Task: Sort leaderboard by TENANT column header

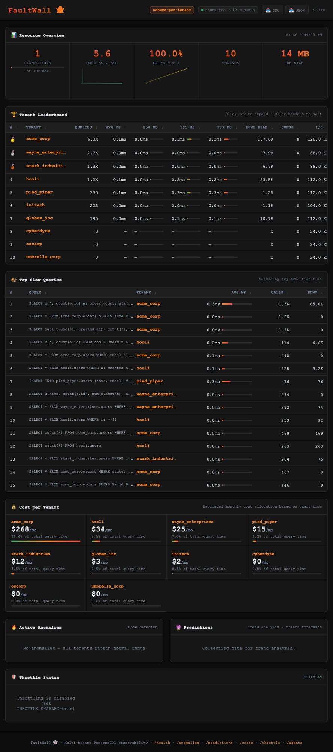Action: pos(36,127)
